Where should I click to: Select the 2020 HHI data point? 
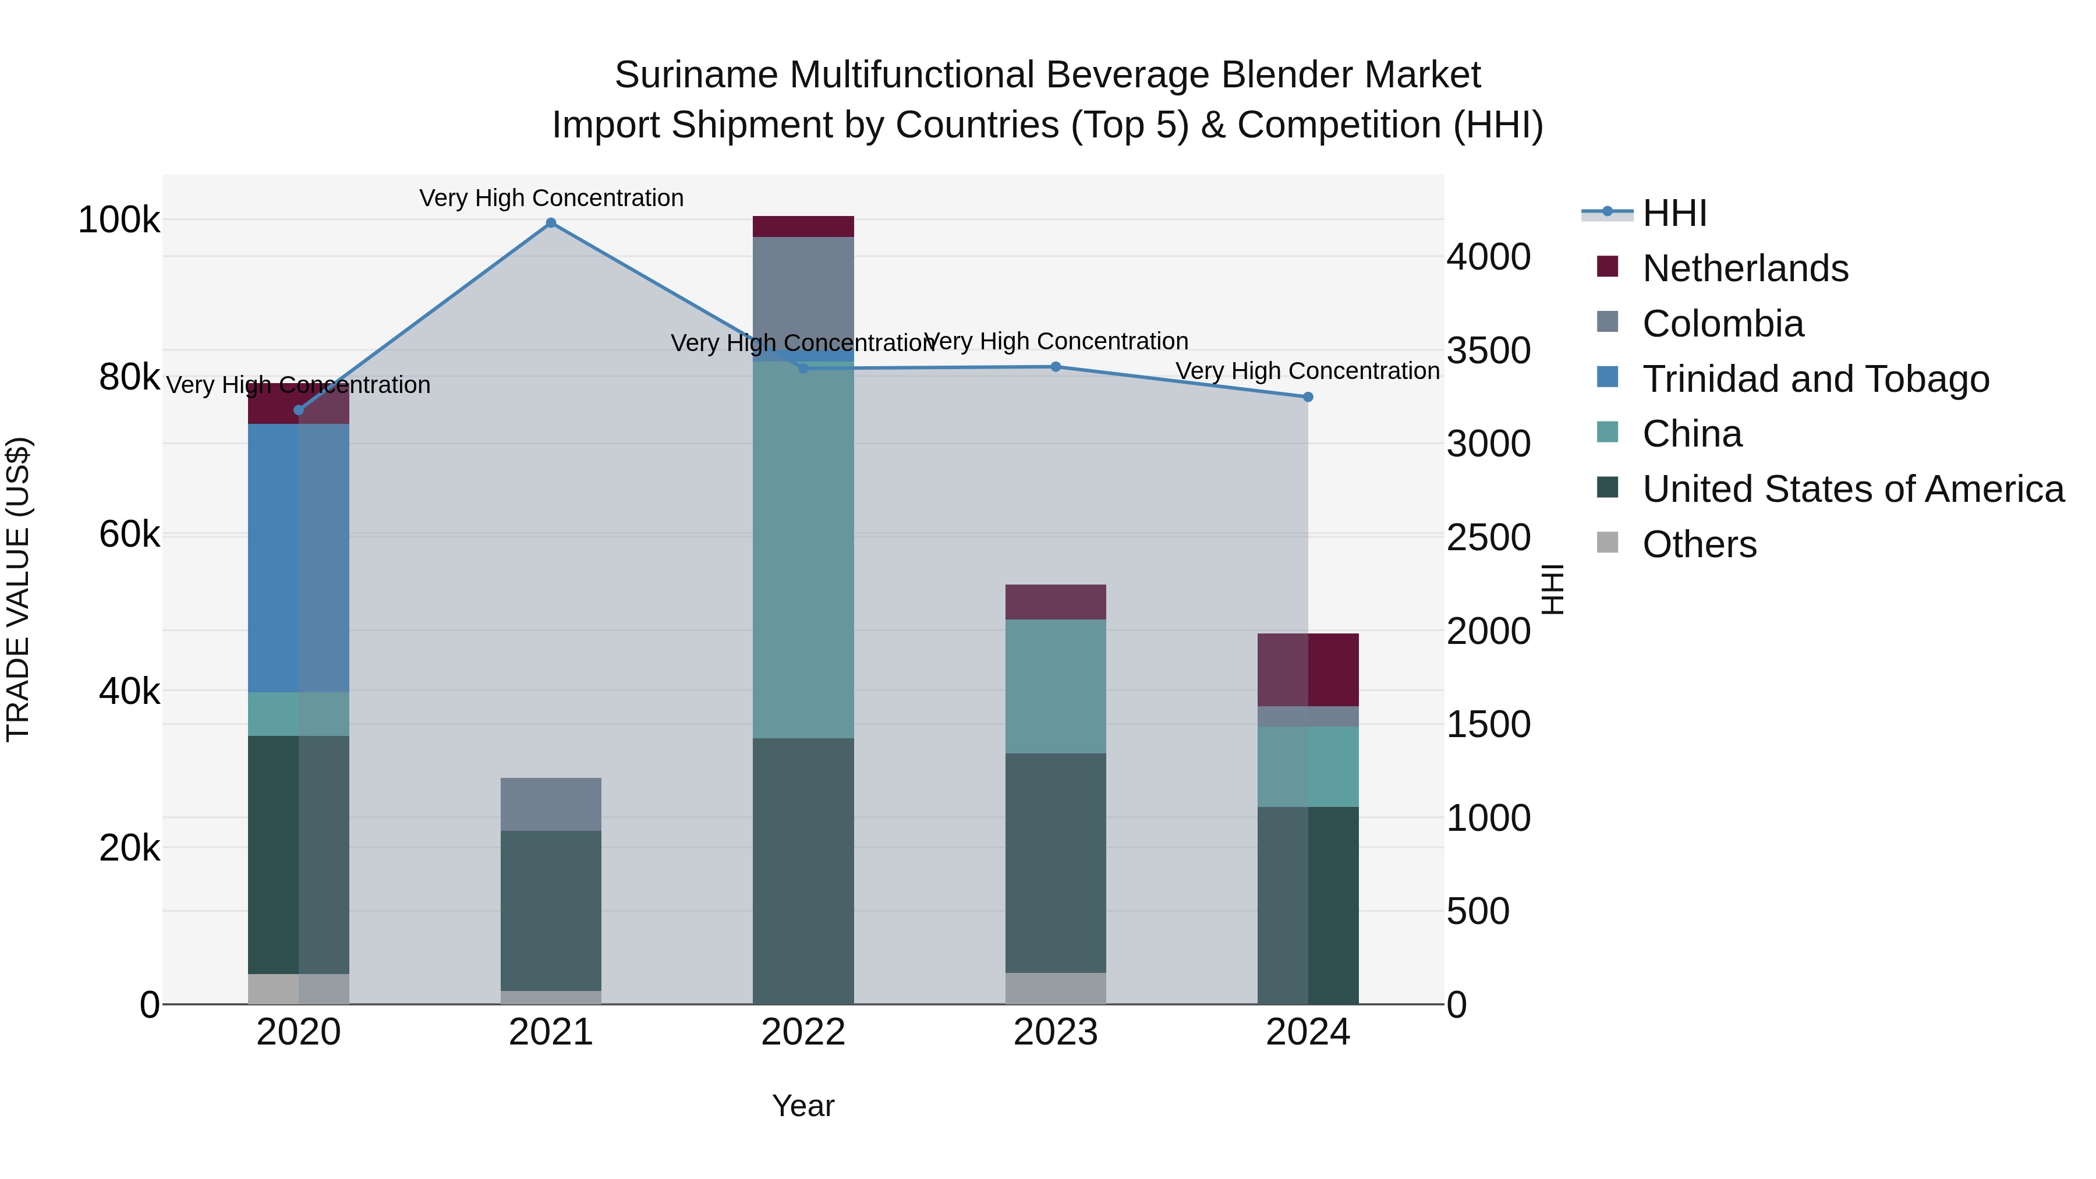[x=299, y=410]
